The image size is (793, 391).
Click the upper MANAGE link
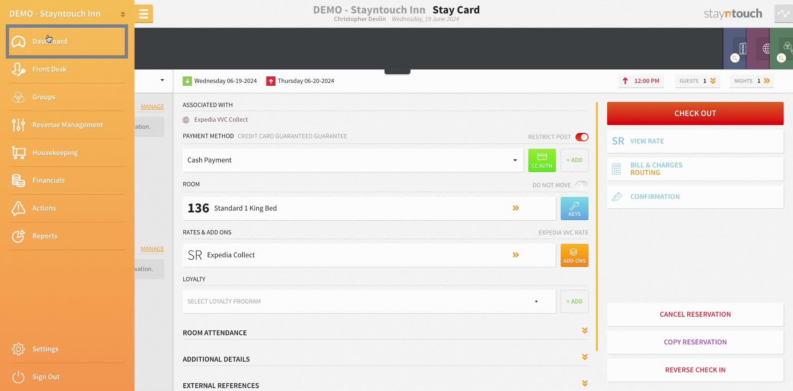pos(152,107)
